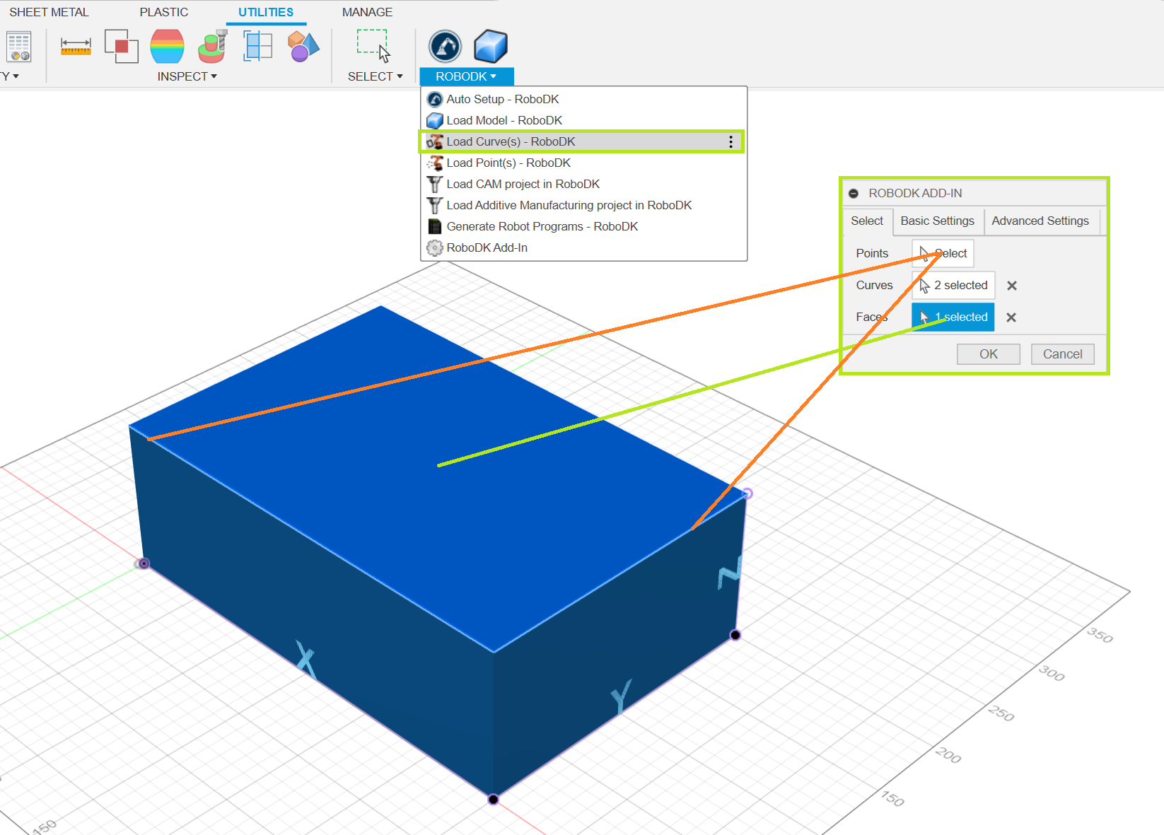Click the blue cube Load Model icon
The height and width of the screenshot is (835, 1164).
tap(491, 47)
